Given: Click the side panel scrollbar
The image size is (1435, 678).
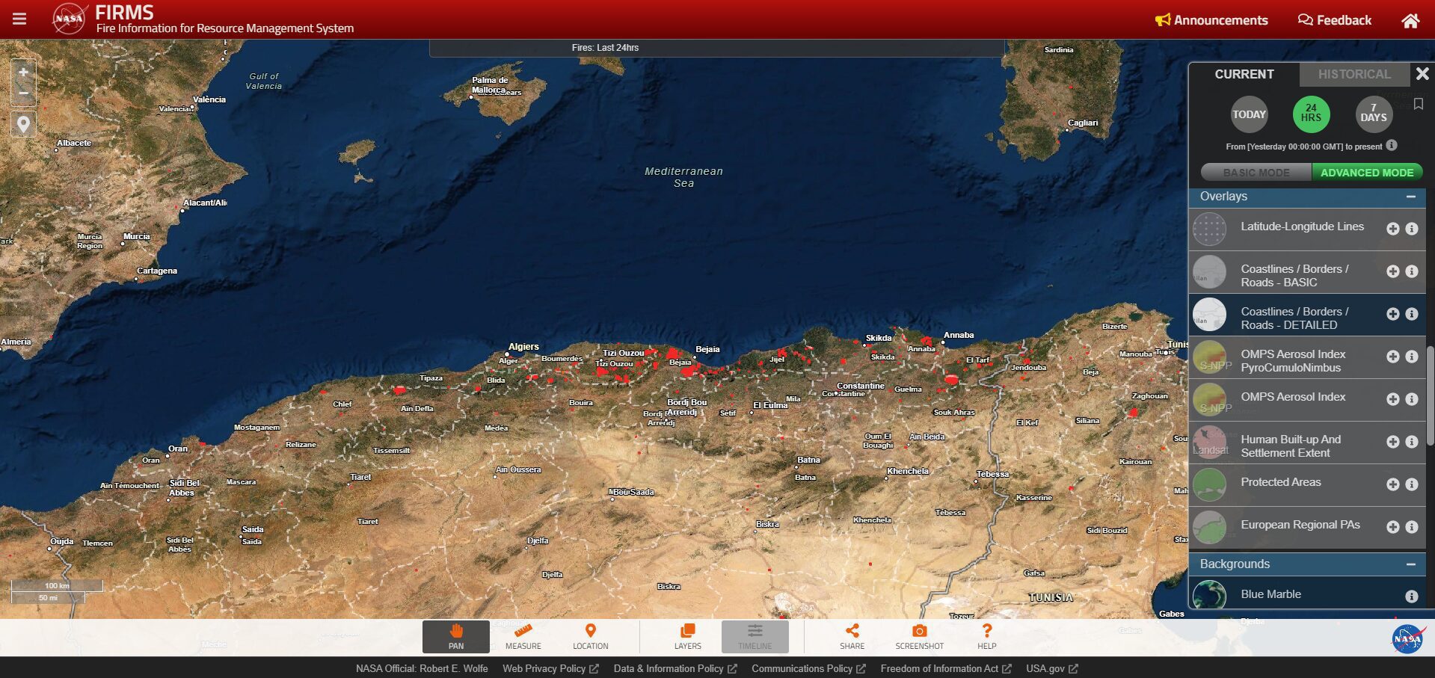Looking at the screenshot, I should (x=1430, y=396).
